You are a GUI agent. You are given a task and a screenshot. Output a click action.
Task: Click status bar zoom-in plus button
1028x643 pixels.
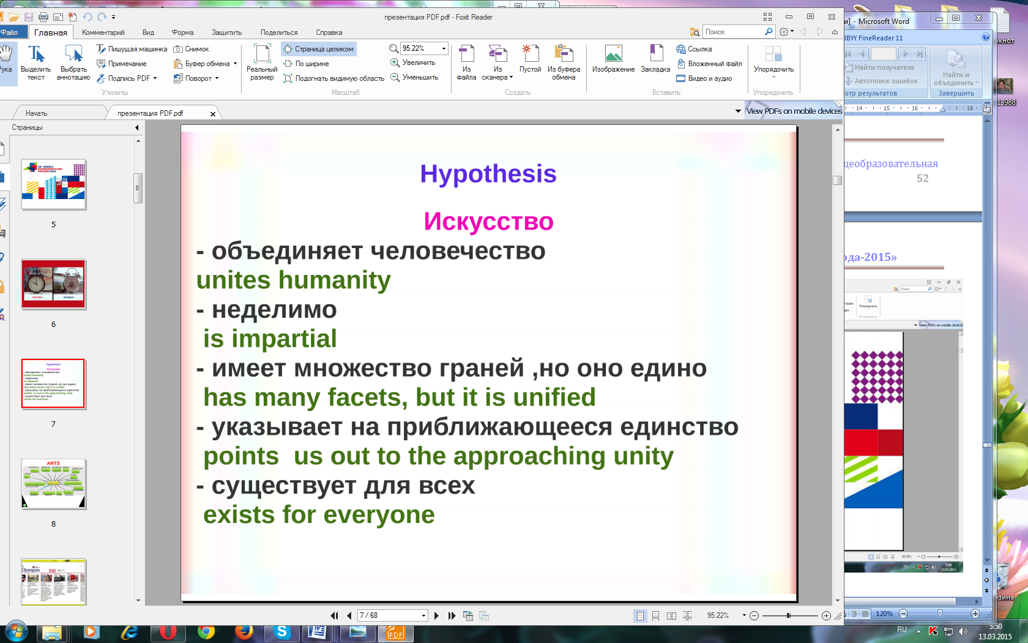826,615
